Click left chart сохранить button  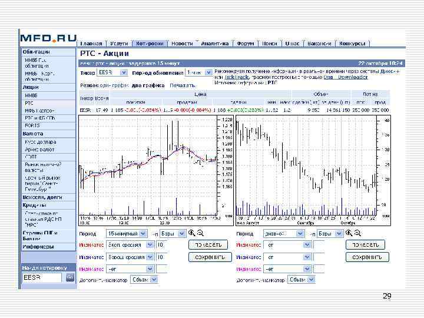(x=210, y=257)
